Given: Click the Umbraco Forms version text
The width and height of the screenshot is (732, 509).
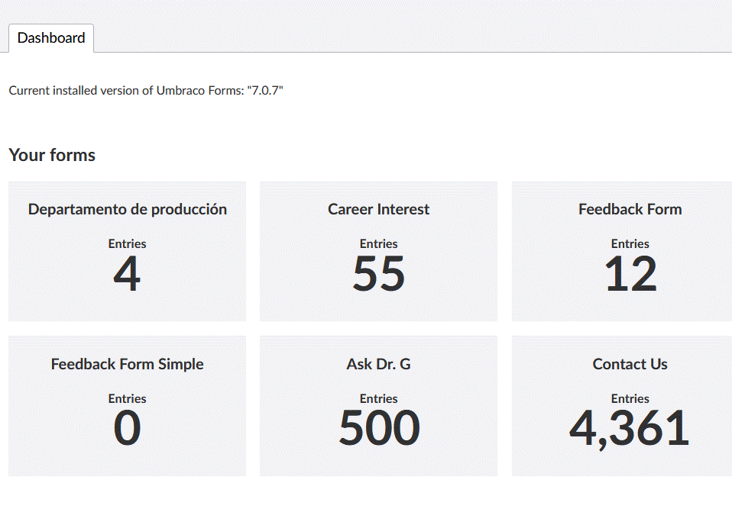Looking at the screenshot, I should pos(146,90).
